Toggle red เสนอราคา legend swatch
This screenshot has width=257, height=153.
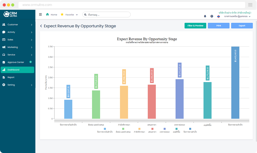coord(152,129)
